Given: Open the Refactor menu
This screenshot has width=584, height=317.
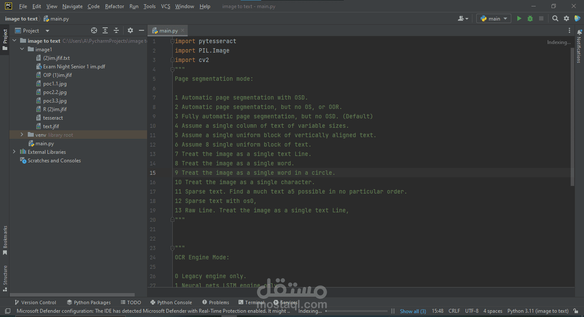Looking at the screenshot, I should pyautogui.click(x=115, y=6).
